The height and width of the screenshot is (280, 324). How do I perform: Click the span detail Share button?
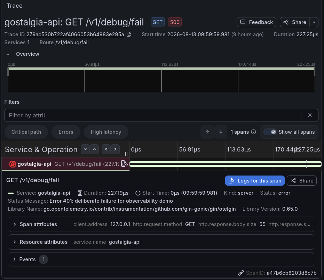click(302, 180)
